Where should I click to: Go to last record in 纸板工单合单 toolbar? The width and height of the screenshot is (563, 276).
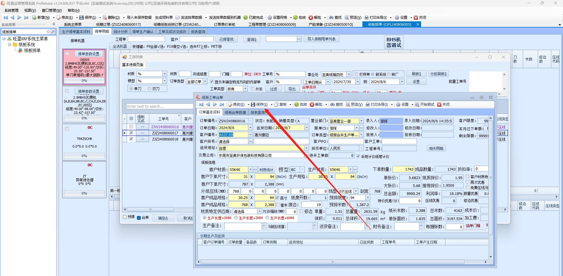pyautogui.click(x=222, y=104)
